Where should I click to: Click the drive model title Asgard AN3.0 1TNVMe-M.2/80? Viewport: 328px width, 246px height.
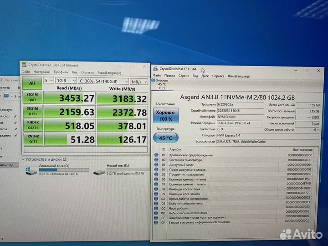coord(223,97)
